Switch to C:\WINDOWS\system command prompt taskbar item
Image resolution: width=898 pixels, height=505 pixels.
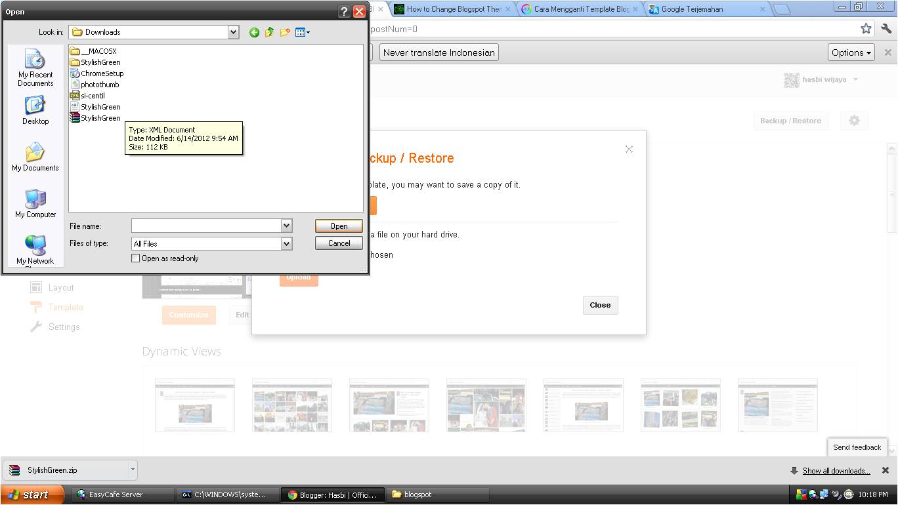tap(227, 495)
